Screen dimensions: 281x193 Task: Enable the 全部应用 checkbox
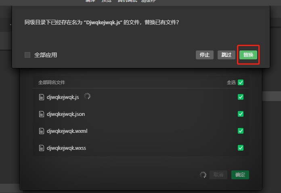(x=27, y=55)
